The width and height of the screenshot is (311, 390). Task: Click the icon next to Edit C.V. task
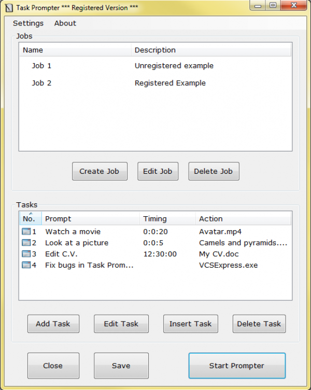point(26,254)
